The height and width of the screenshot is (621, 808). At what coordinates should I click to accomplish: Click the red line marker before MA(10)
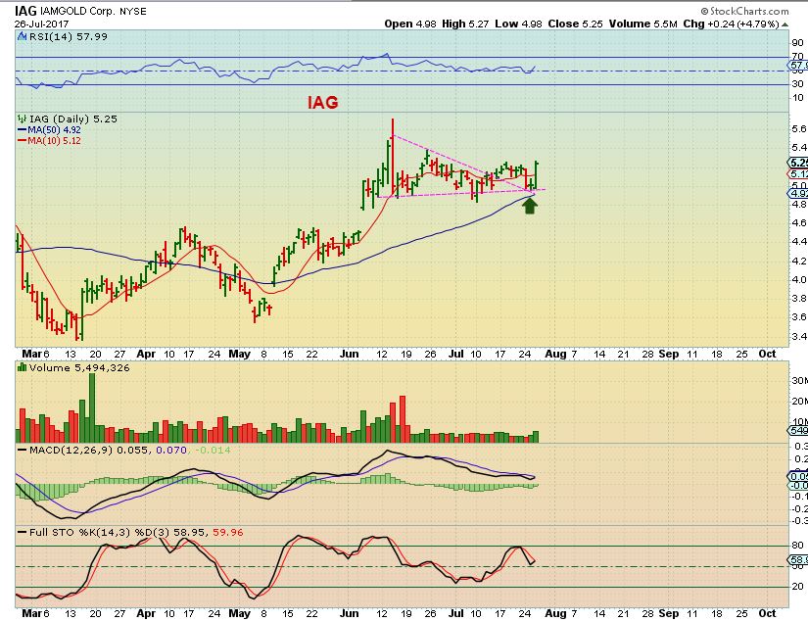[23, 141]
